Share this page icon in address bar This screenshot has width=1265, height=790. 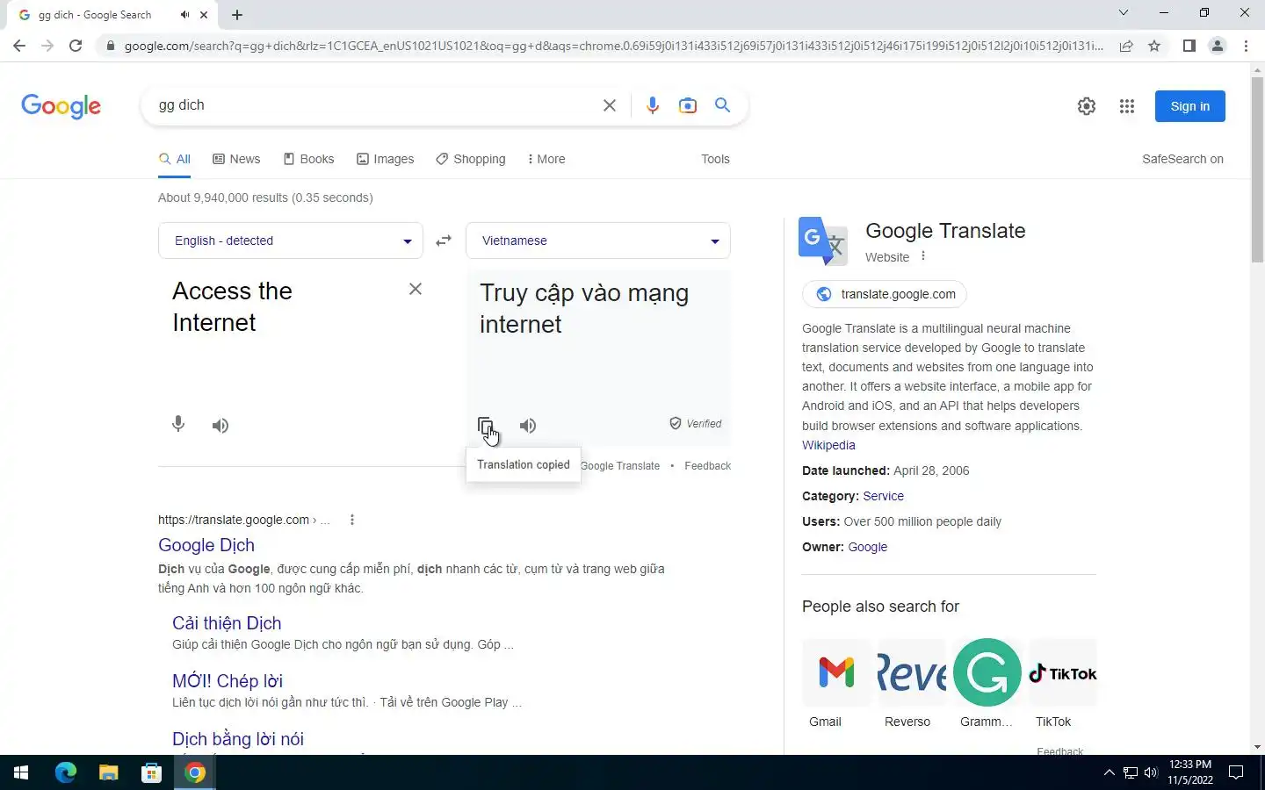click(x=1126, y=46)
